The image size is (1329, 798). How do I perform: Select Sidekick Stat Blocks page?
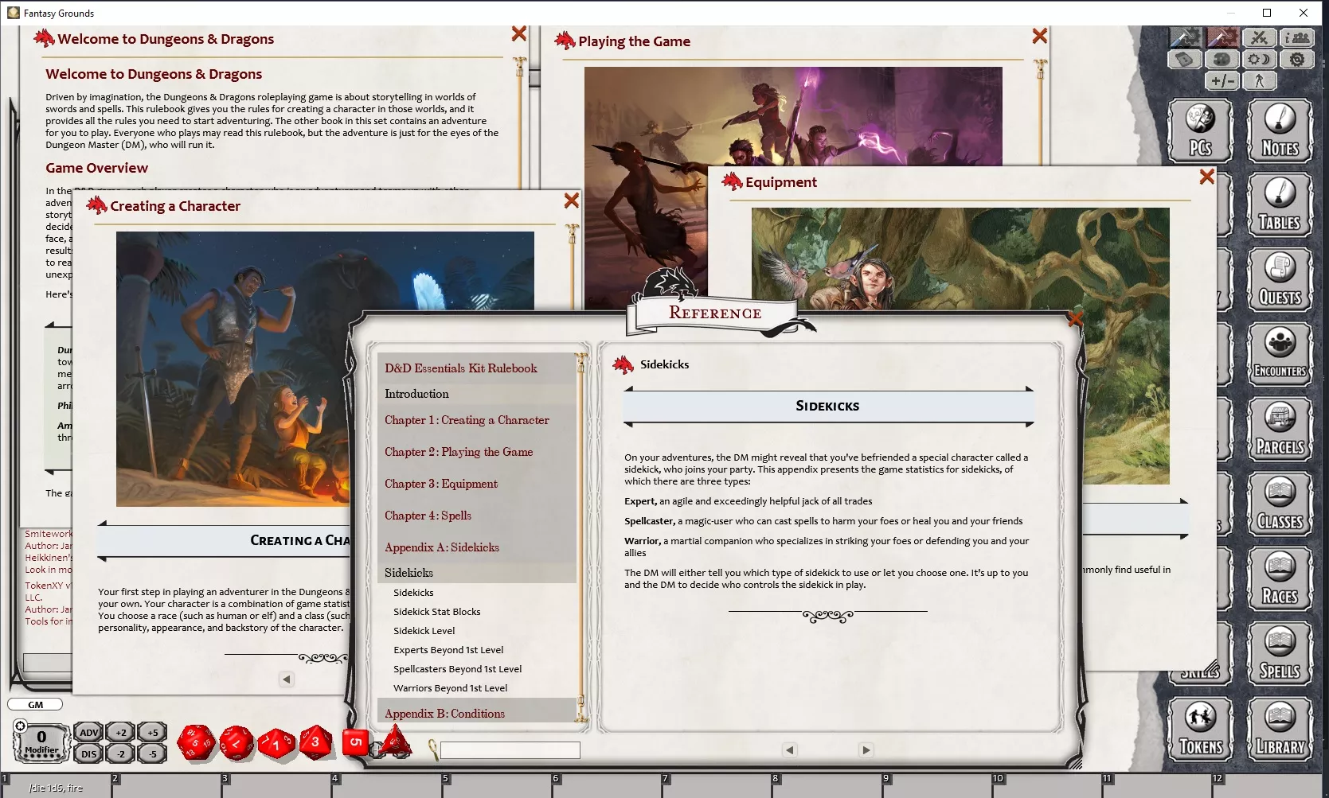coord(436,612)
